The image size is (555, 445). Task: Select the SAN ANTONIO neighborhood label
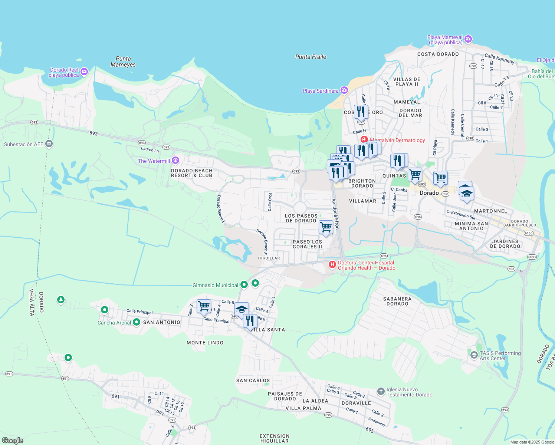[162, 322]
